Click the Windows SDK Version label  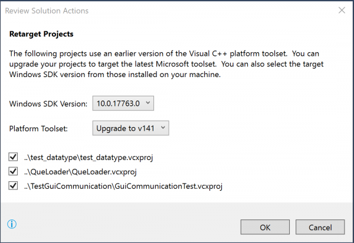click(x=48, y=104)
